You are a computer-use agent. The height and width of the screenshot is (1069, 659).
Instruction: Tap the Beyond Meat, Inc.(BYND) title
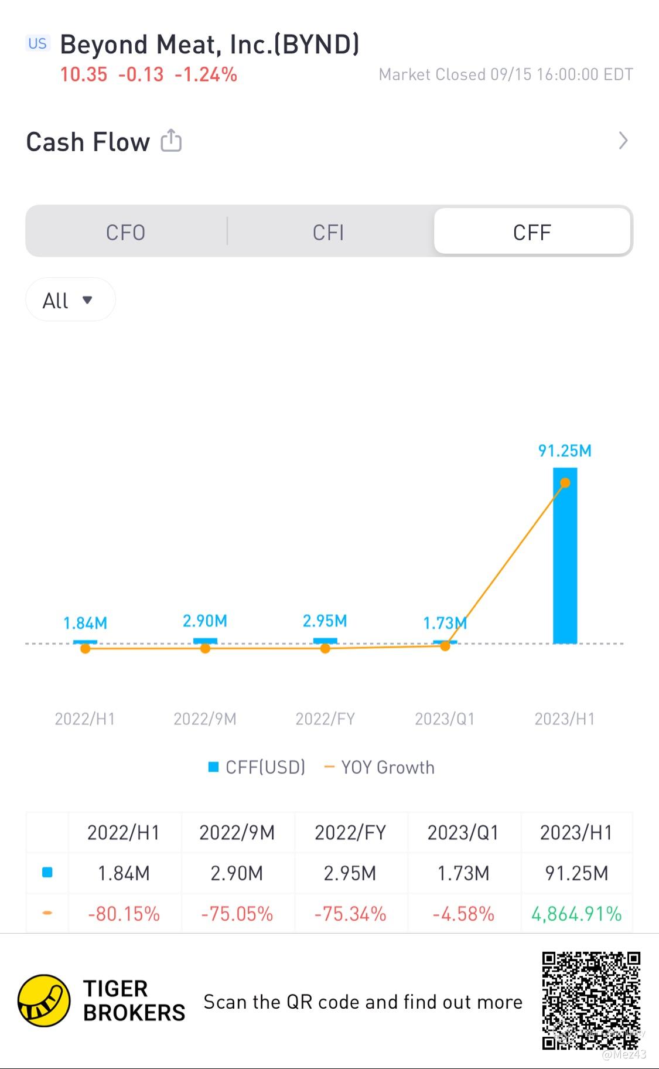(x=210, y=45)
